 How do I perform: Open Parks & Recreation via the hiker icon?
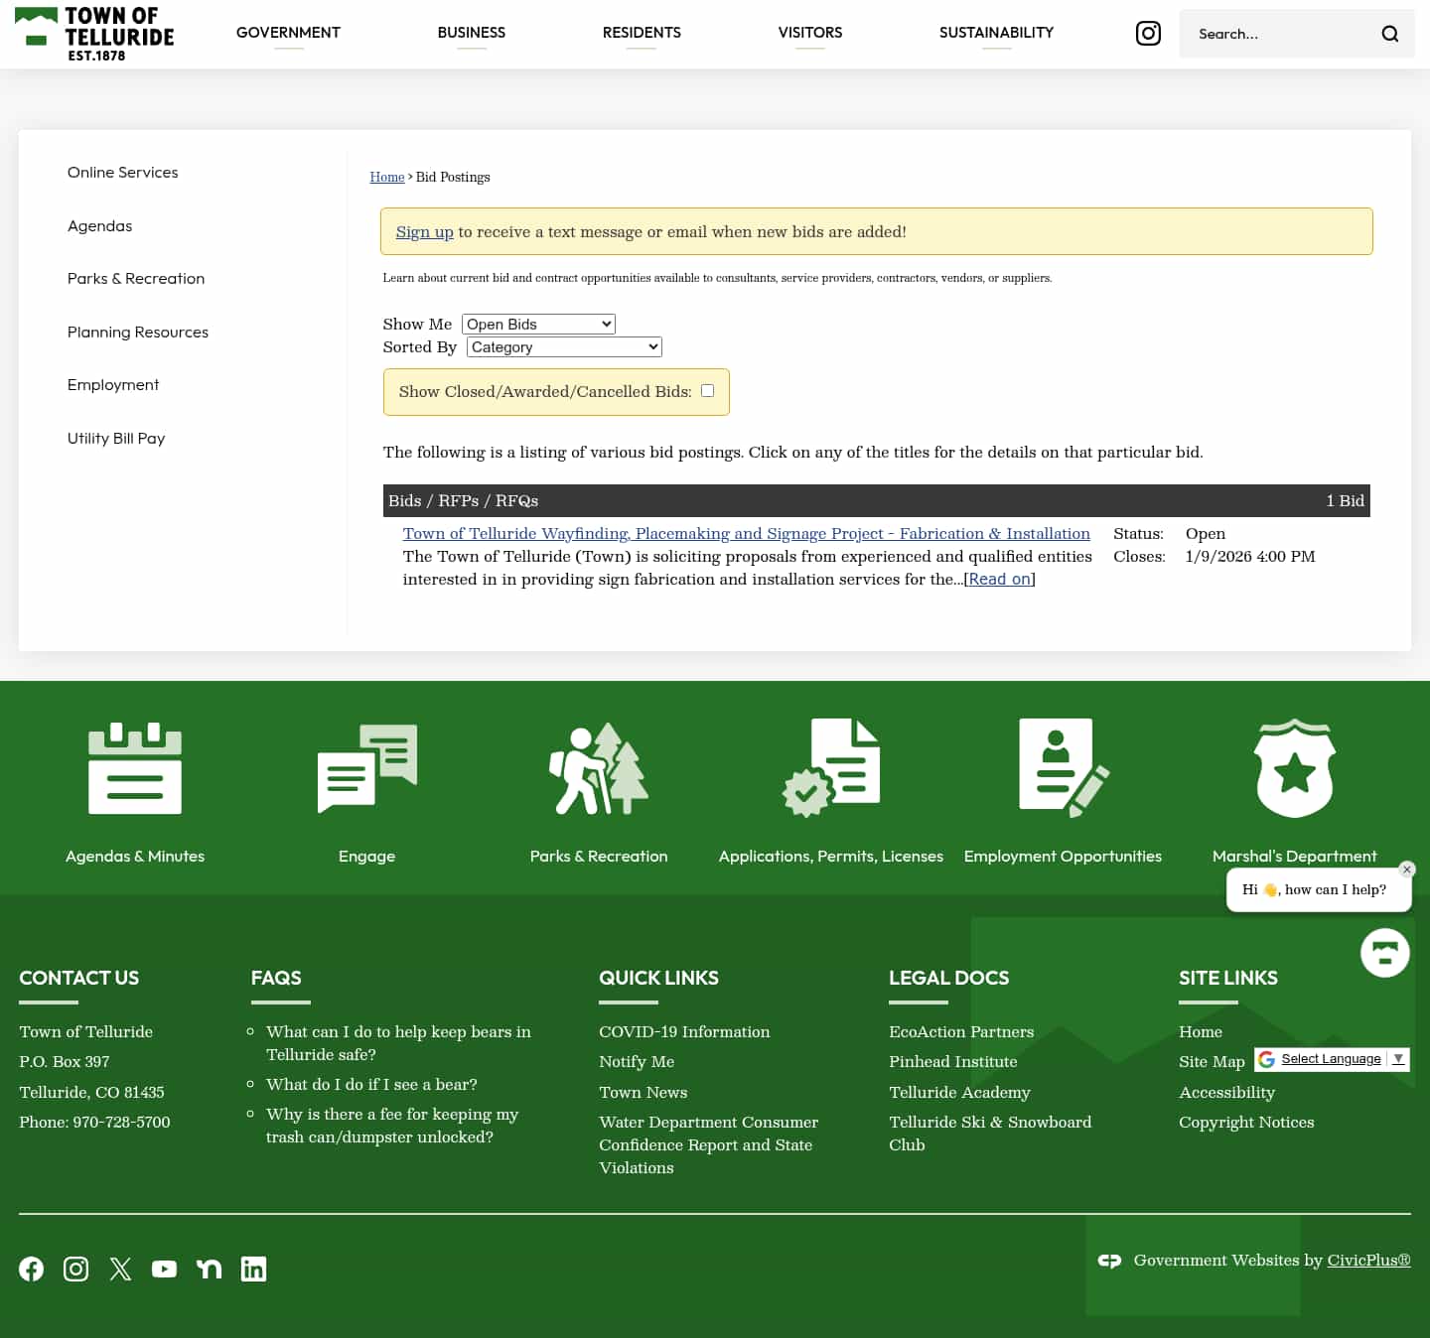tap(598, 767)
